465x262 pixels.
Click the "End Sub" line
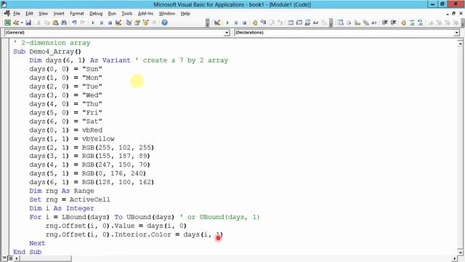click(28, 252)
